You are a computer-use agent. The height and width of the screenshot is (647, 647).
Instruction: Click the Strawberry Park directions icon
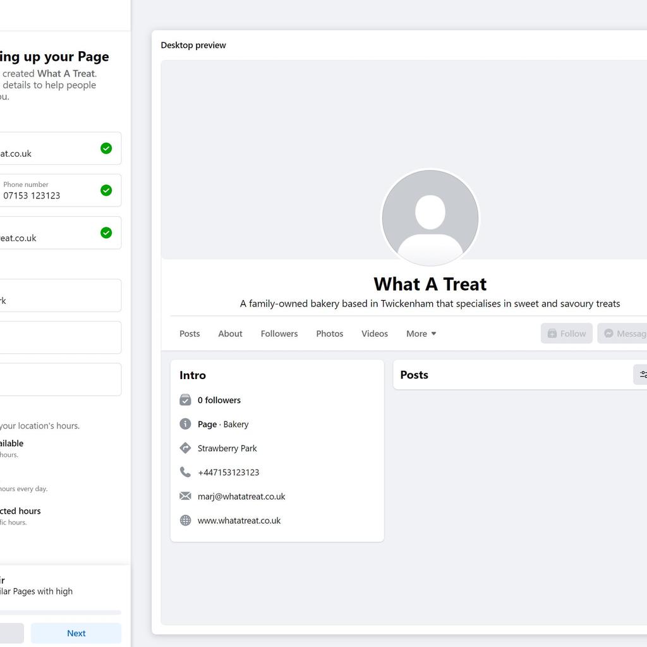click(185, 448)
